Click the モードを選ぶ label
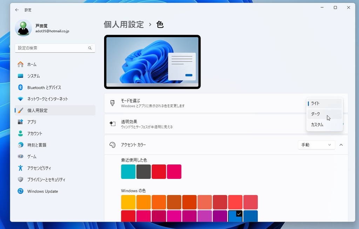359x229 pixels. [x=130, y=101]
